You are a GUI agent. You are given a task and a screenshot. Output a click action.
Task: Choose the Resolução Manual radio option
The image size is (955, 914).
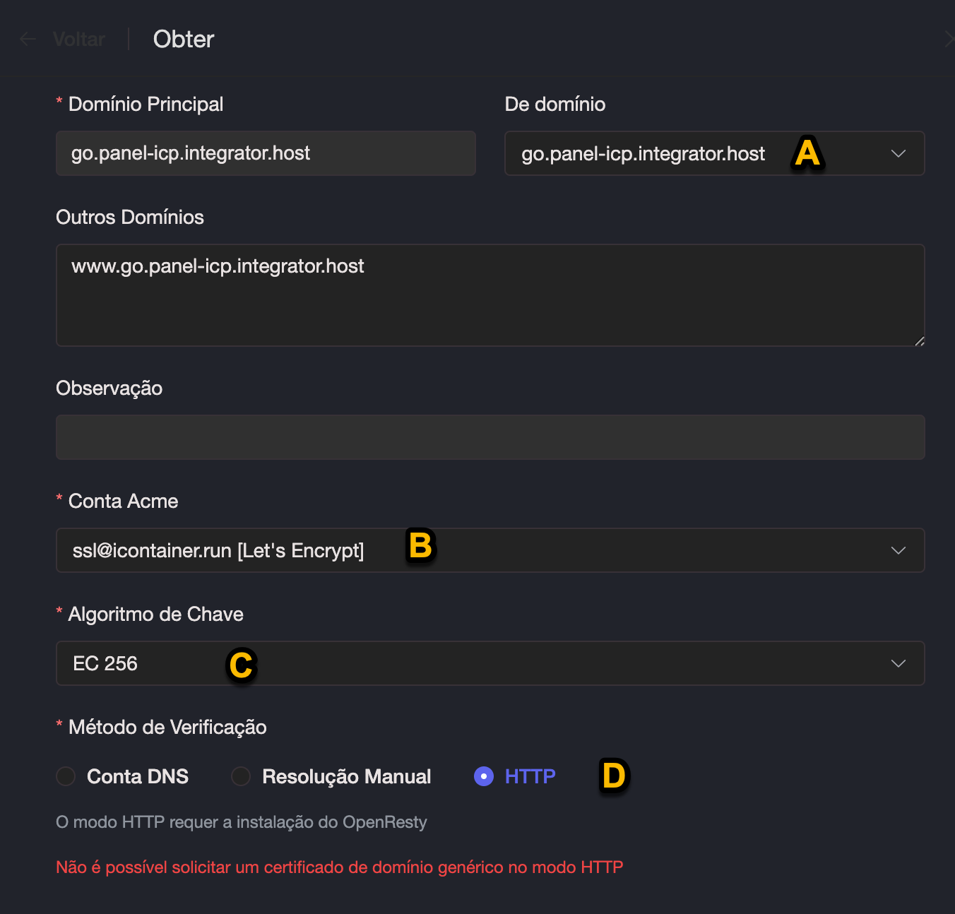[x=241, y=776]
